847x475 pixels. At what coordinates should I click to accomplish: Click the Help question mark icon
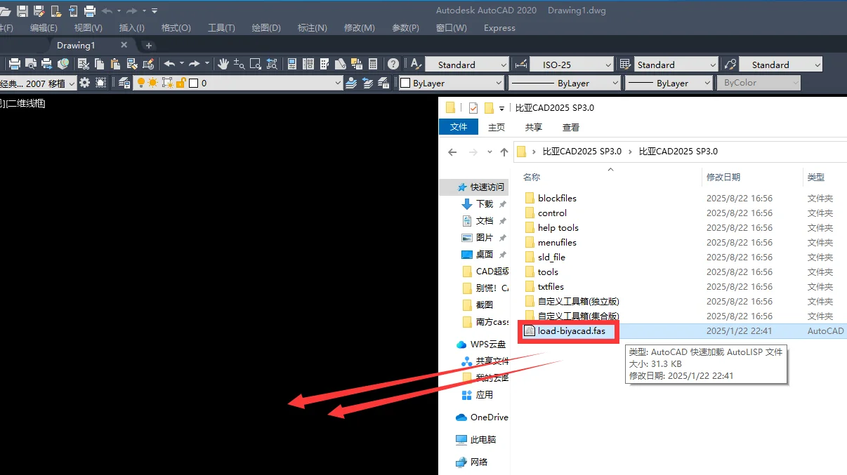(393, 64)
